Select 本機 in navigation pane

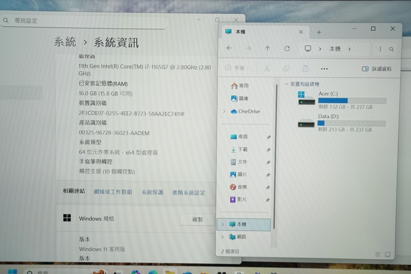pyautogui.click(x=244, y=224)
